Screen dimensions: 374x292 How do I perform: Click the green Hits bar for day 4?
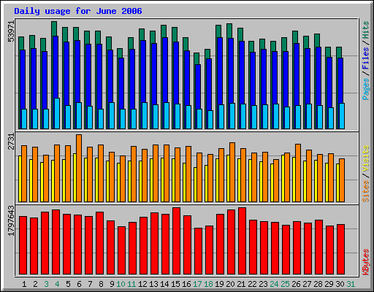pyautogui.click(x=54, y=28)
